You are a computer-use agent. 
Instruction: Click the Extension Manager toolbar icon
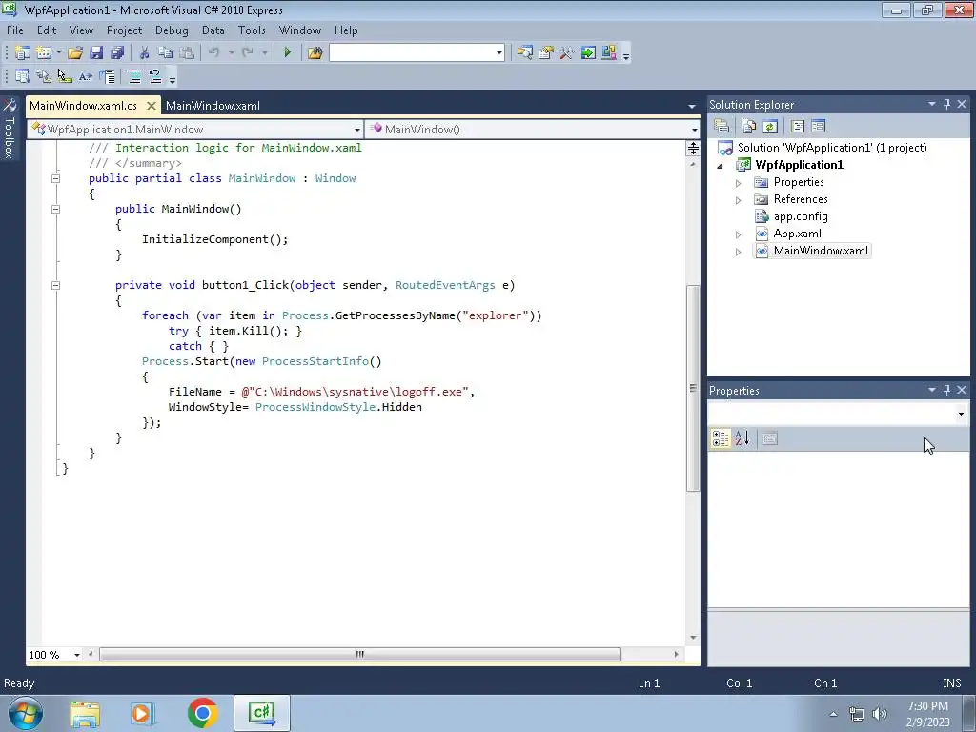click(x=609, y=53)
